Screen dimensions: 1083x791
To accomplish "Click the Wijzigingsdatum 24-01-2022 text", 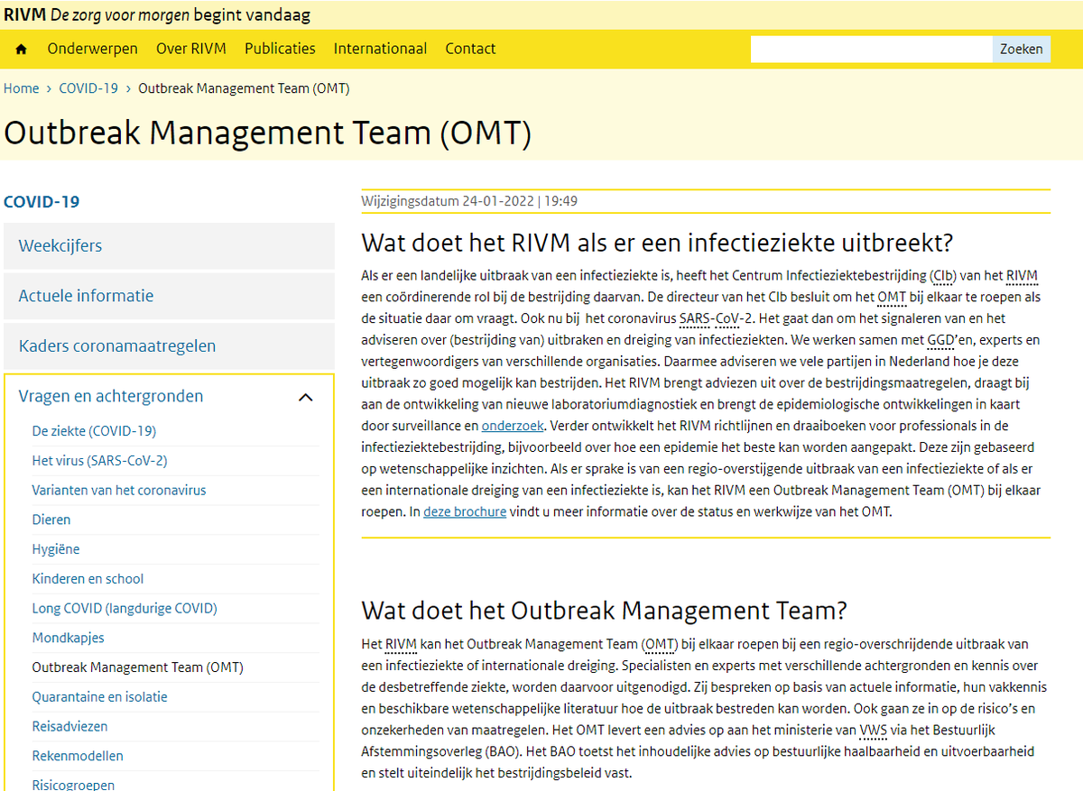I will 469,201.
